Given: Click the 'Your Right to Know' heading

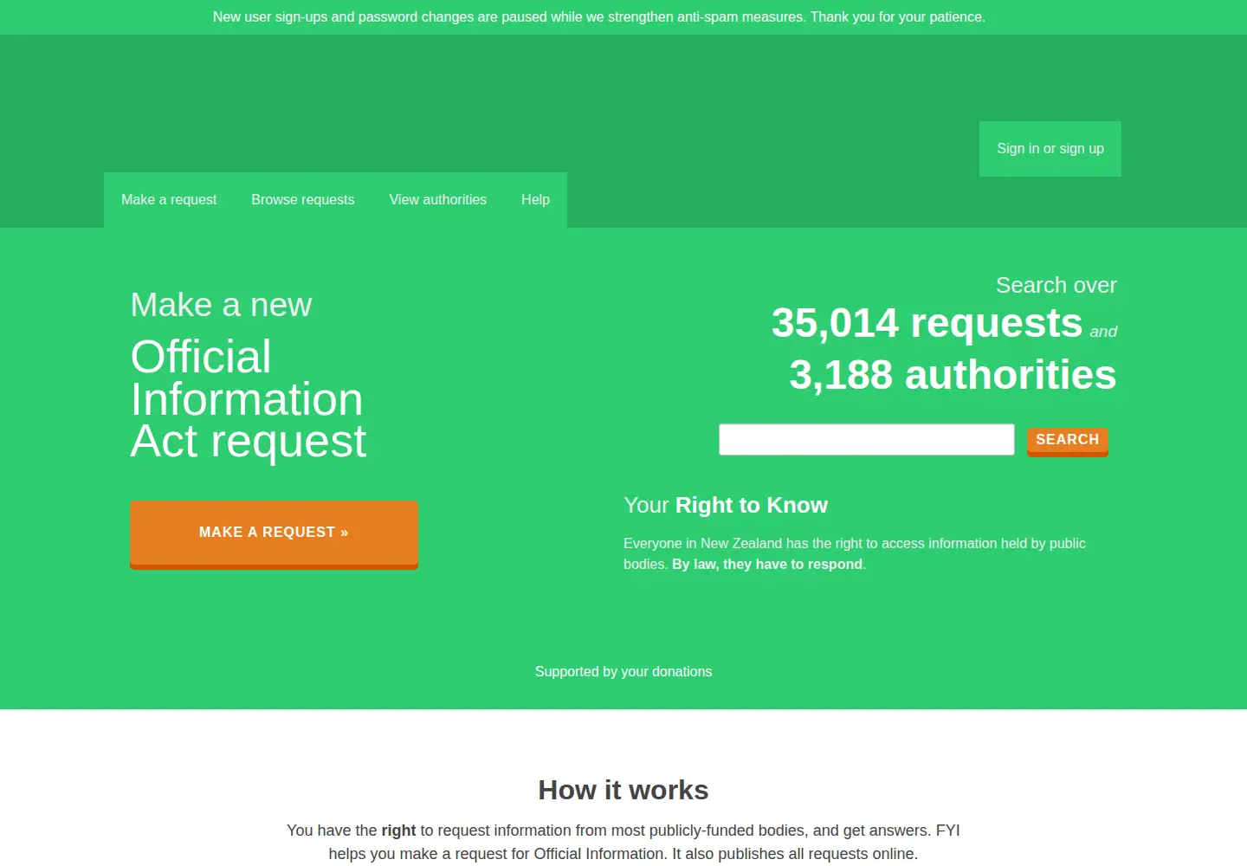Looking at the screenshot, I should pos(726,506).
